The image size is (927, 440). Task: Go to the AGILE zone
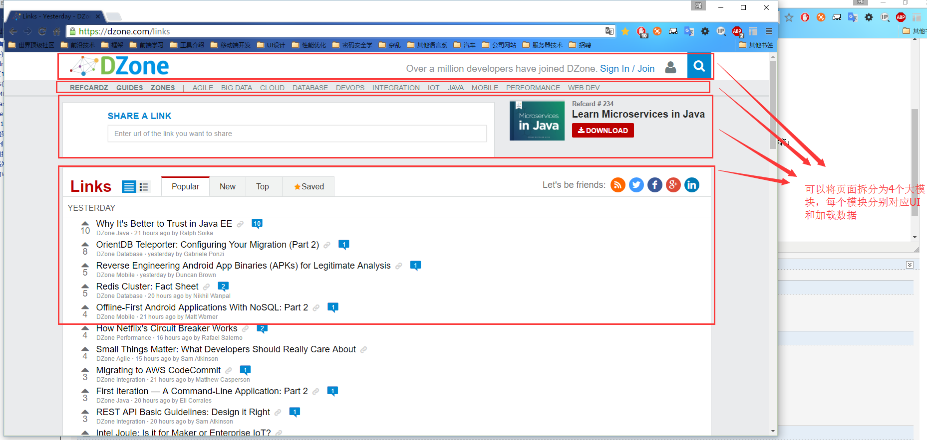point(203,88)
